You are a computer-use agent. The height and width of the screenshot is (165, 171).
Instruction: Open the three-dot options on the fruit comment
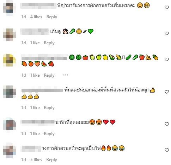click(65, 75)
